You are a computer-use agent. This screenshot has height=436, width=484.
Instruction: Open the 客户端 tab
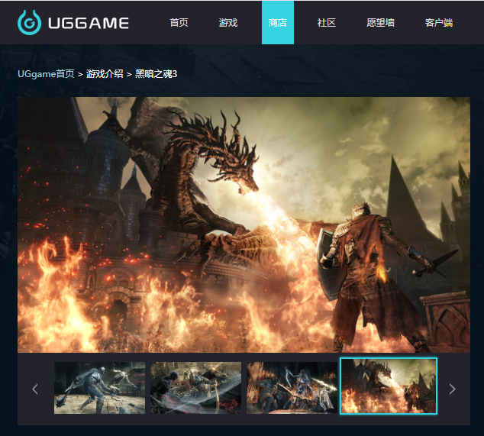439,23
